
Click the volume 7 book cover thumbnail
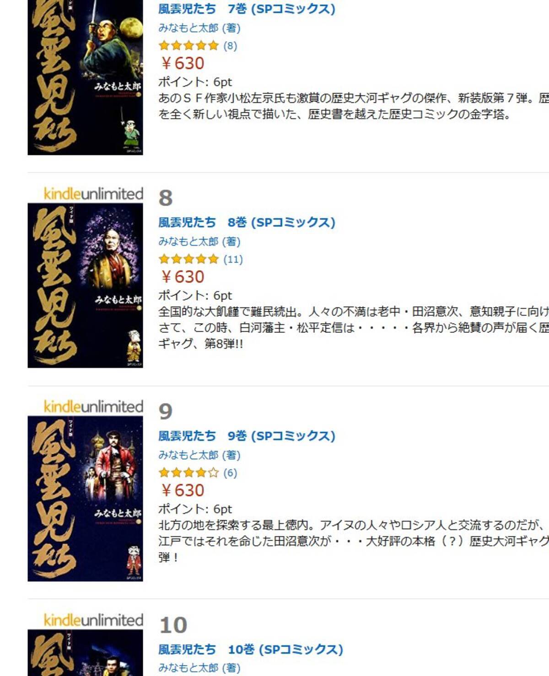click(x=85, y=77)
